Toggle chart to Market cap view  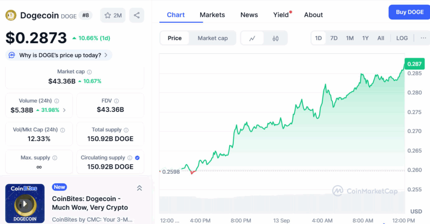(x=212, y=38)
